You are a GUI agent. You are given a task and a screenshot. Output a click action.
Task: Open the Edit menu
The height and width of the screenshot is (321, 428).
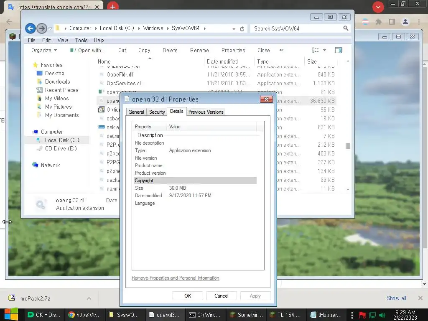pyautogui.click(x=46, y=40)
